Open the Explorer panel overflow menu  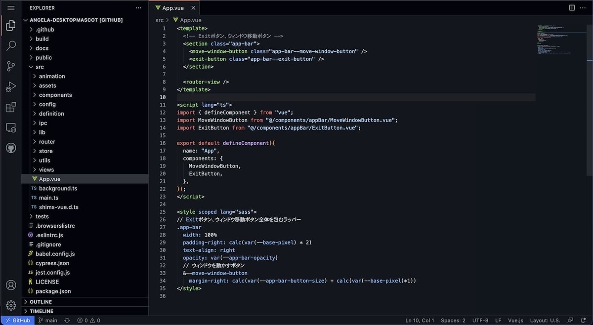click(138, 8)
